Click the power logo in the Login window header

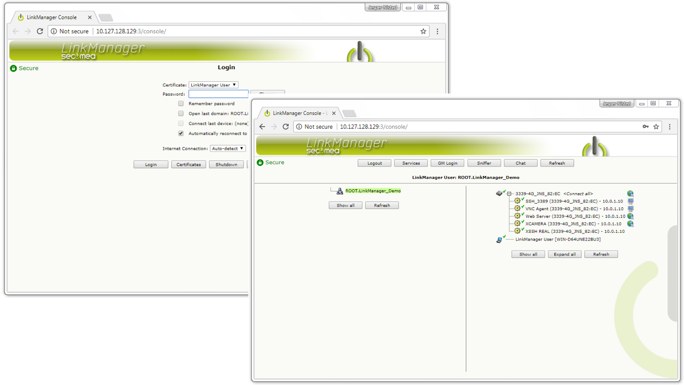360,51
